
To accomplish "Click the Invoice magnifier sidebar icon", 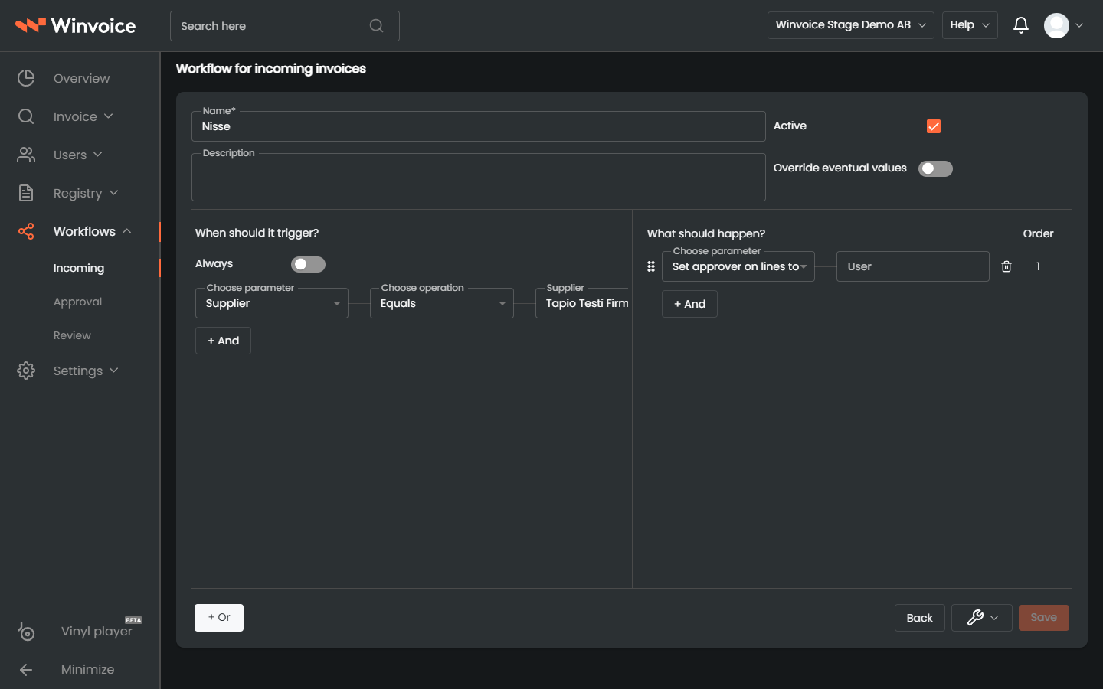I will pyautogui.click(x=26, y=116).
